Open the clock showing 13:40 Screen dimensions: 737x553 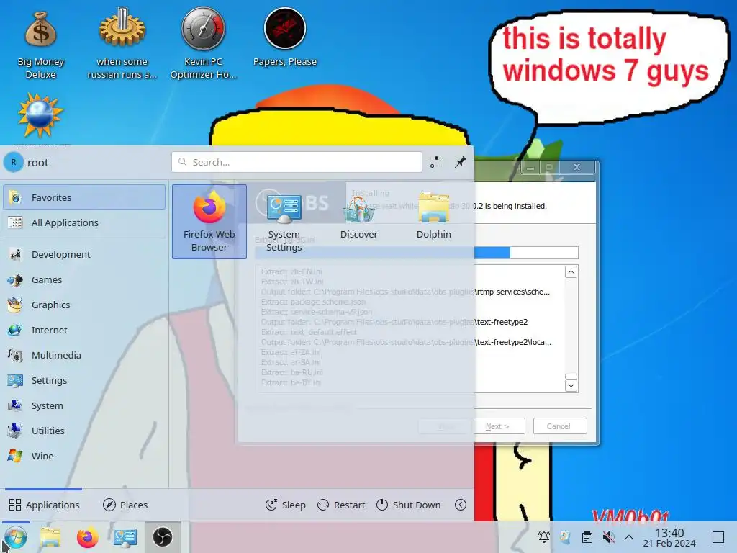669,537
